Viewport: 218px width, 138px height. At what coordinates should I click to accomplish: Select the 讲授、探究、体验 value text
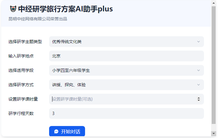pyautogui.click(x=69, y=85)
